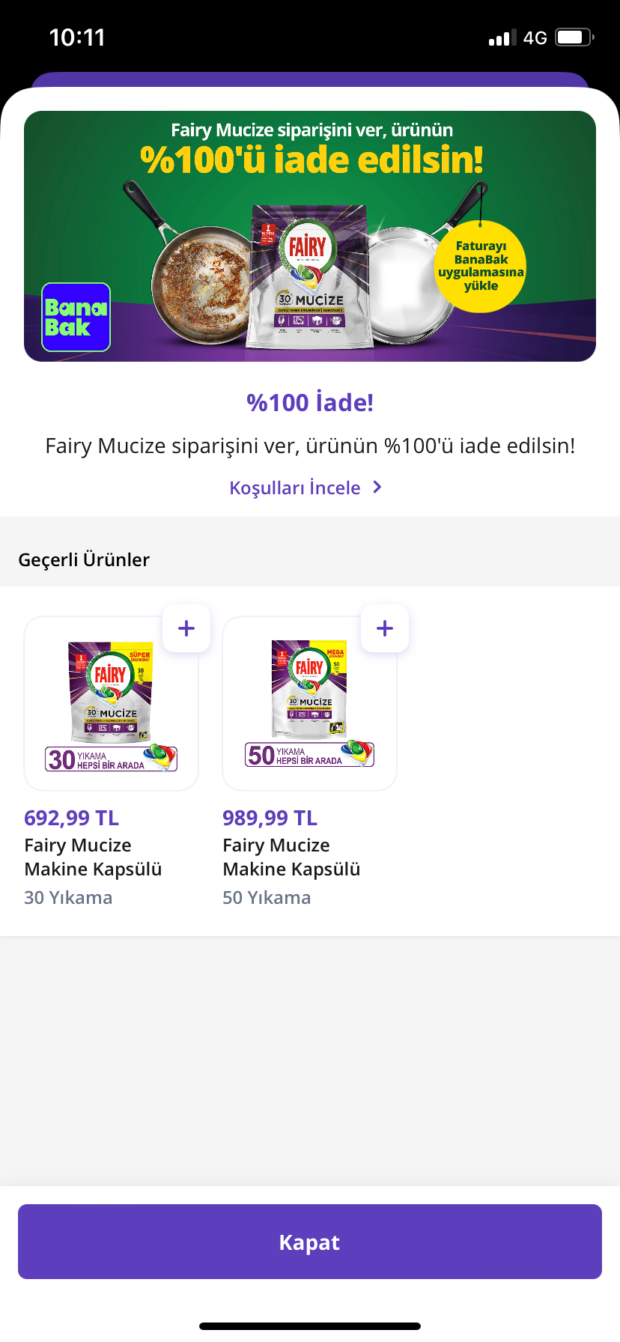The width and height of the screenshot is (620, 1342).
Task: Tap the yellow 'Faturayı BanaBak uygulamasına yükle' badge
Action: pos(481,266)
